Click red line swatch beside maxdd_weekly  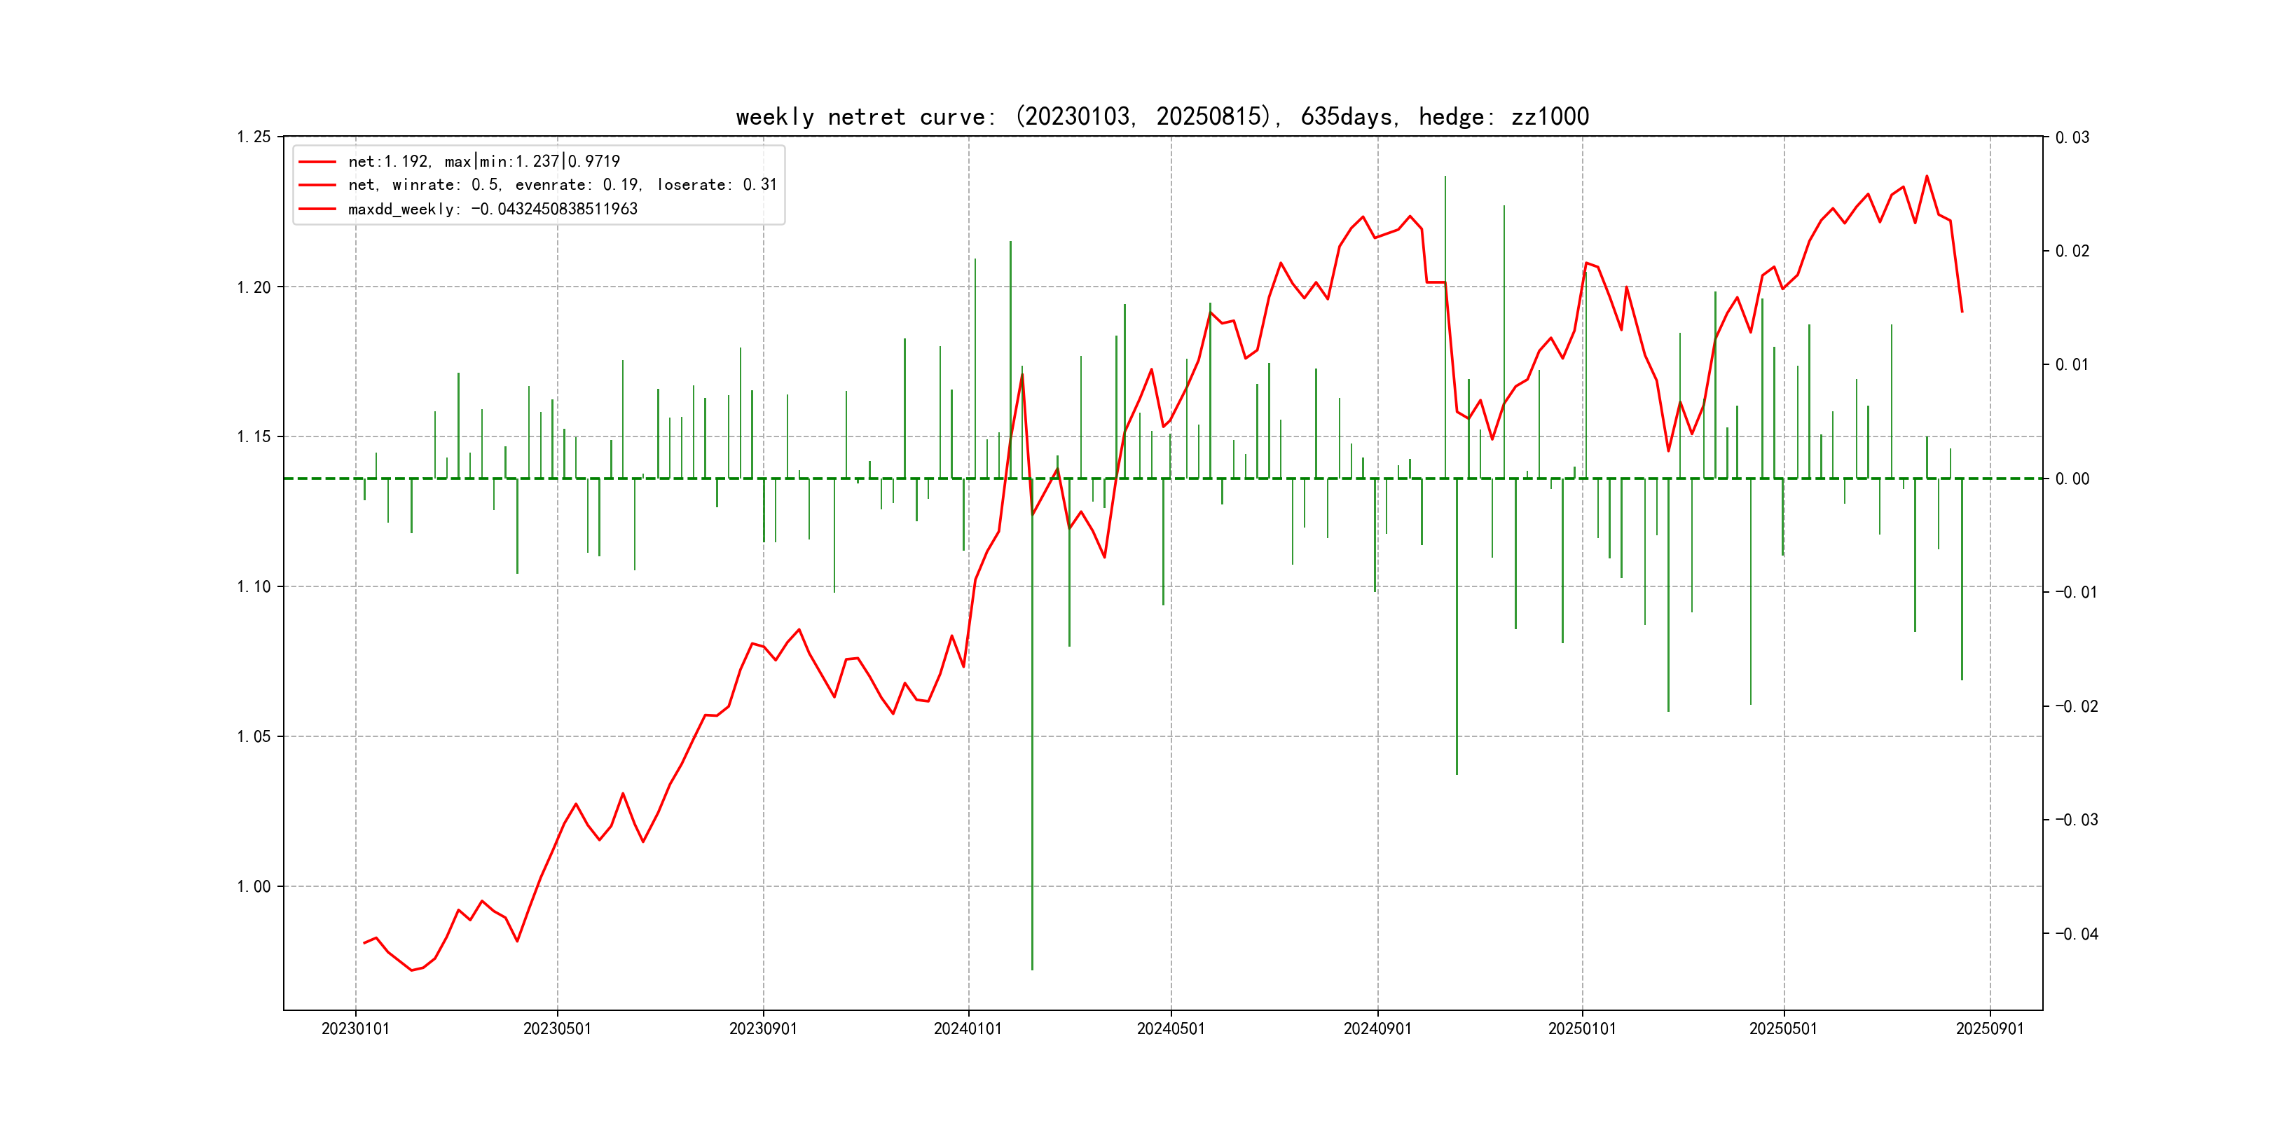coord(317,209)
